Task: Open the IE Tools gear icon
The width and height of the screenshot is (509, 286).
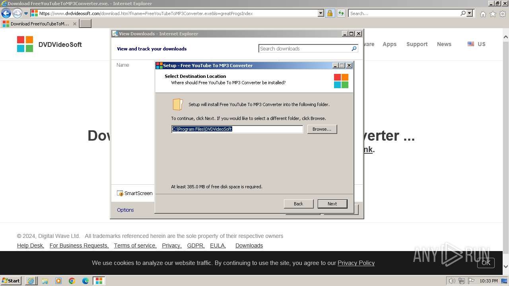Action: [503, 14]
